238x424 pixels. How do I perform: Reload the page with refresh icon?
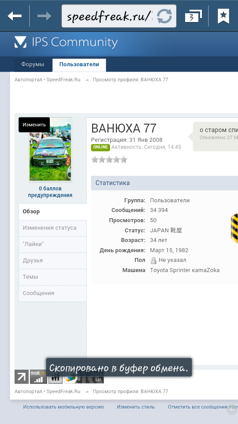(164, 16)
